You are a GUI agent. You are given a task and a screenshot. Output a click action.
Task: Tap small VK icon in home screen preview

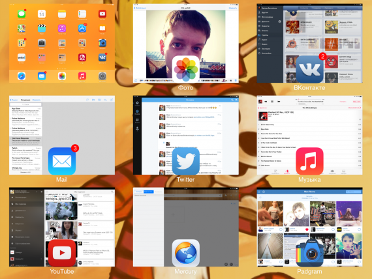(x=102, y=57)
